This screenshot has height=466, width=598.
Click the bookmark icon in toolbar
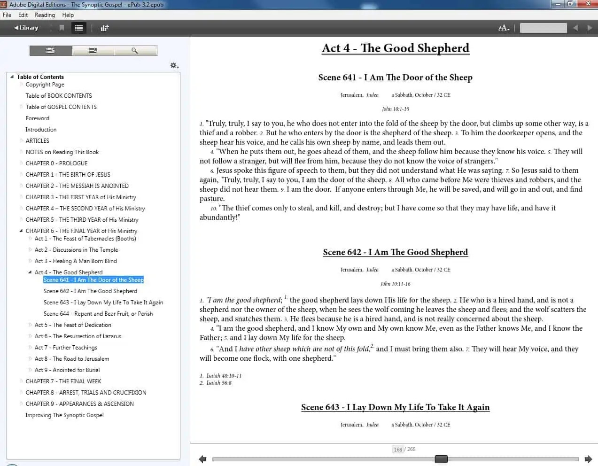pyautogui.click(x=62, y=28)
